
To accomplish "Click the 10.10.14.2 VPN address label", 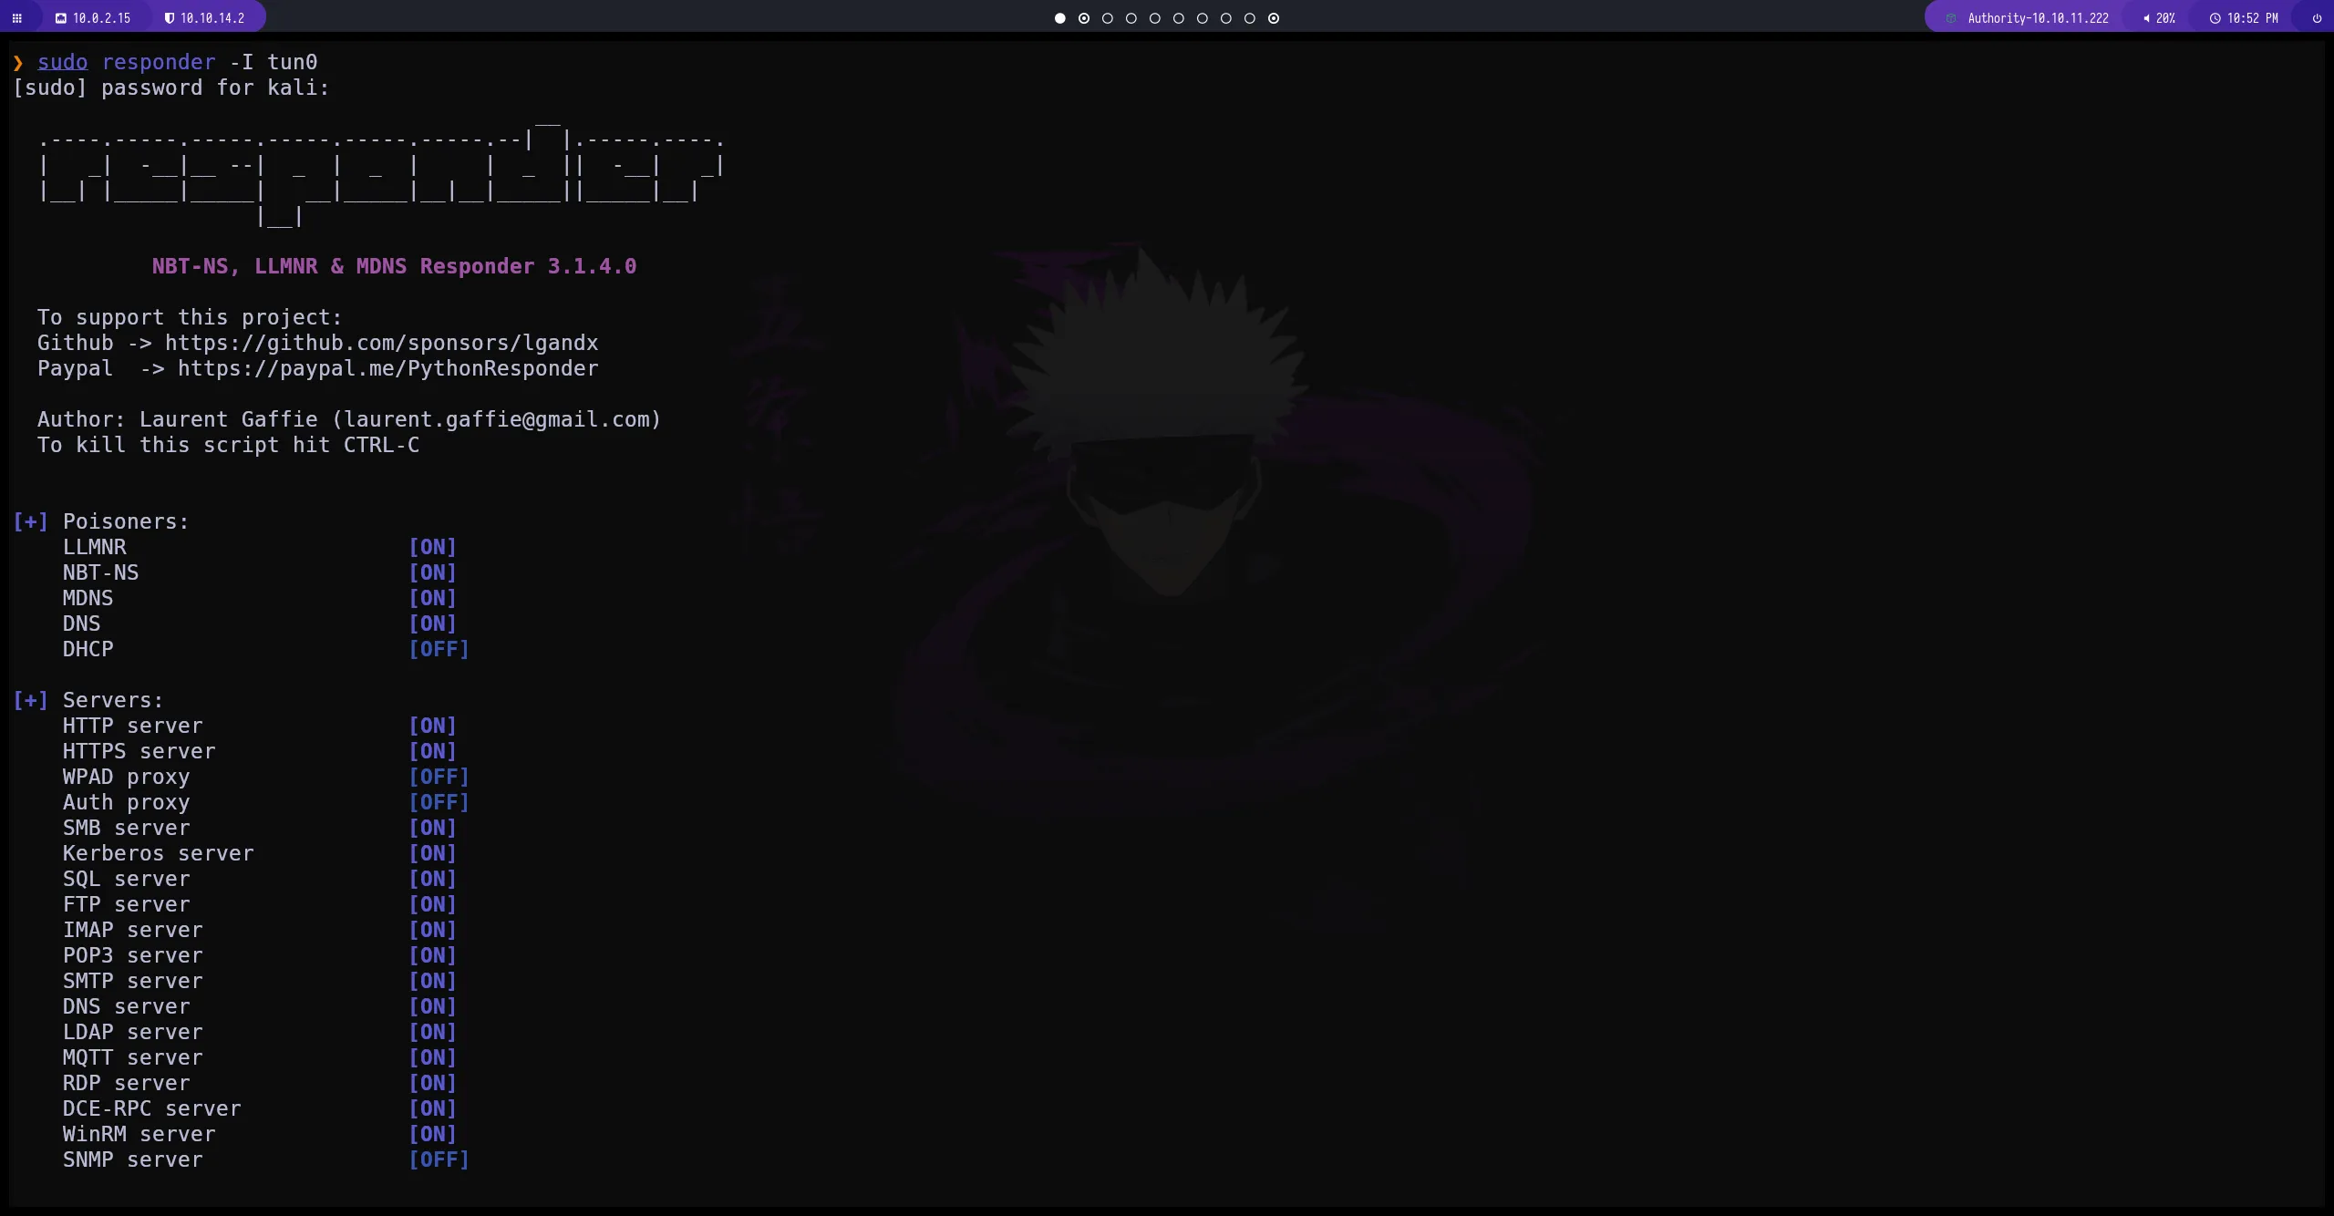I will (212, 18).
